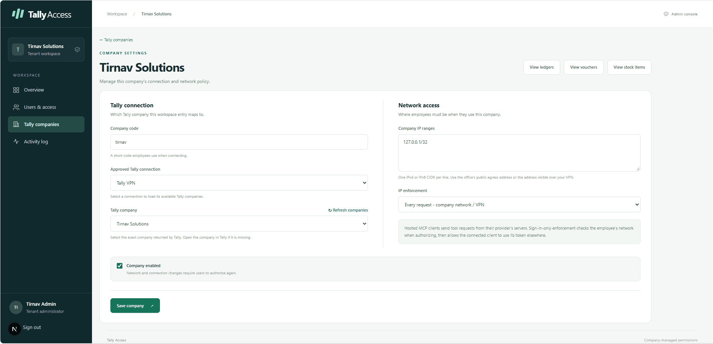Click the Users & access people icon
This screenshot has height=344, width=713.
tap(16, 107)
